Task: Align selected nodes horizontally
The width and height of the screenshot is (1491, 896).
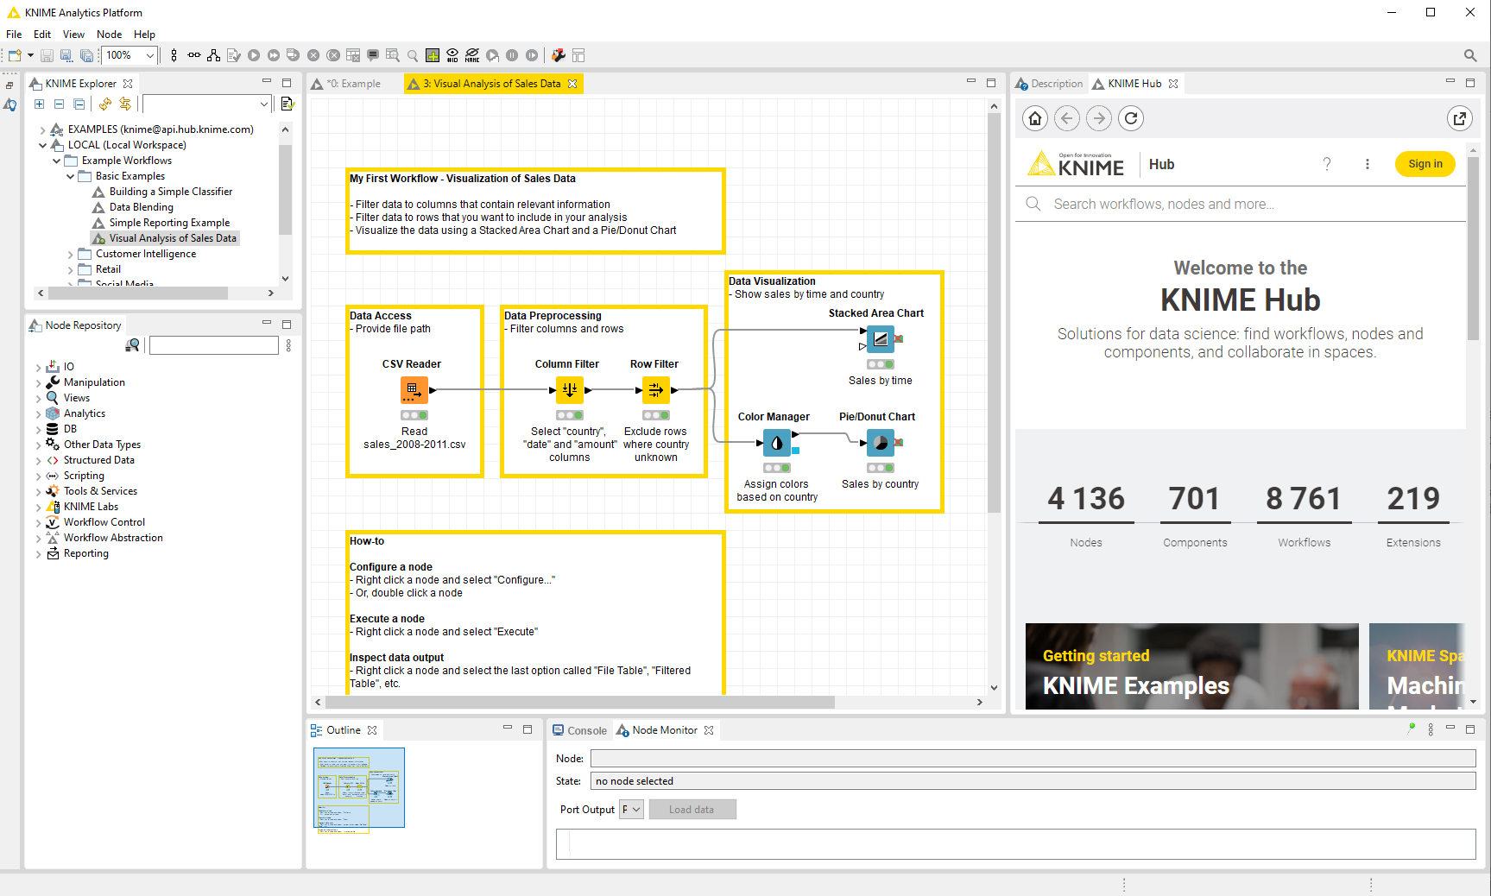Action: tap(194, 55)
